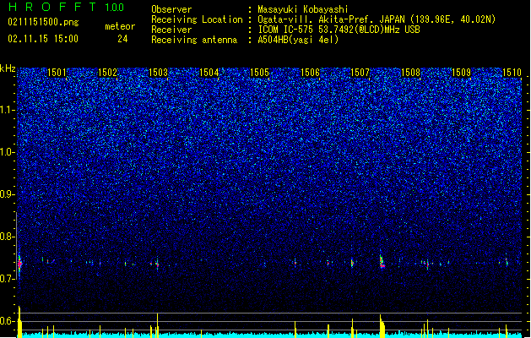Click the 1503 time marker
This screenshot has width=531, height=338.
158,73
